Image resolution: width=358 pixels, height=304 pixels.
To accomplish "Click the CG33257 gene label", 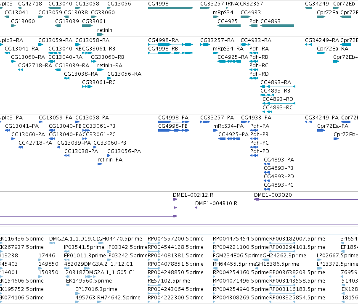I will [x=212, y=4].
